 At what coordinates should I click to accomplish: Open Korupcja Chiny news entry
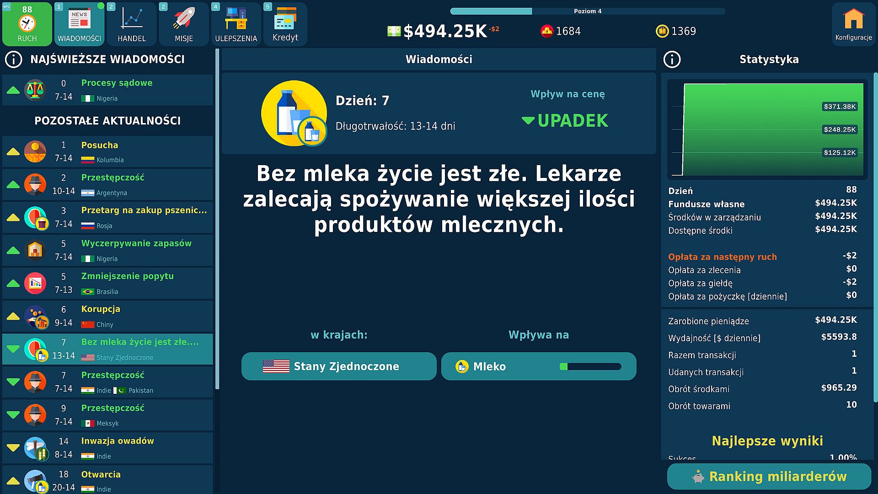[x=107, y=317]
